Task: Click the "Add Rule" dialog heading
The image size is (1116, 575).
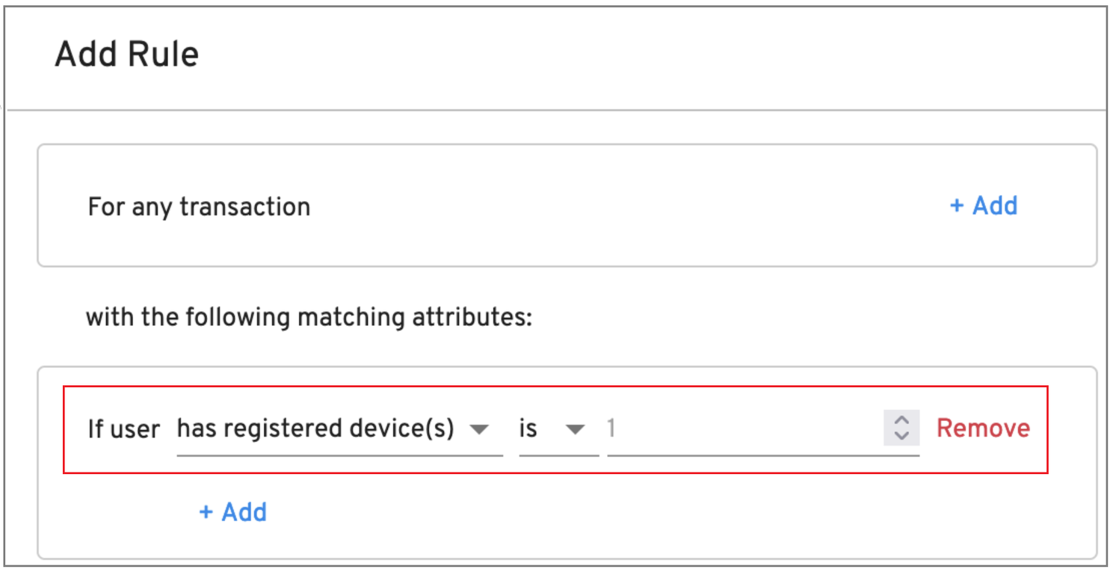Action: tap(127, 55)
